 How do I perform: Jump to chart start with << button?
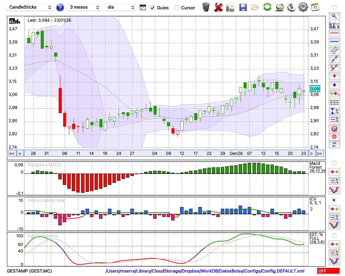12,154
